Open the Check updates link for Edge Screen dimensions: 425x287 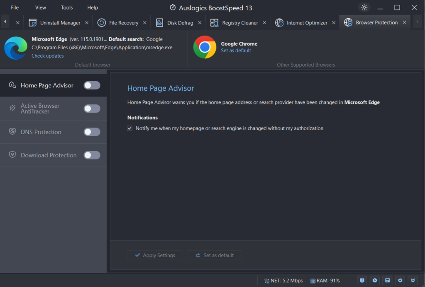[x=47, y=55]
